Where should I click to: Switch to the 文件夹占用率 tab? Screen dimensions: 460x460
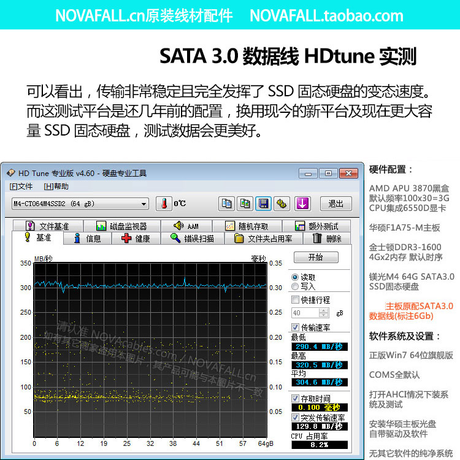pyautogui.click(x=264, y=239)
